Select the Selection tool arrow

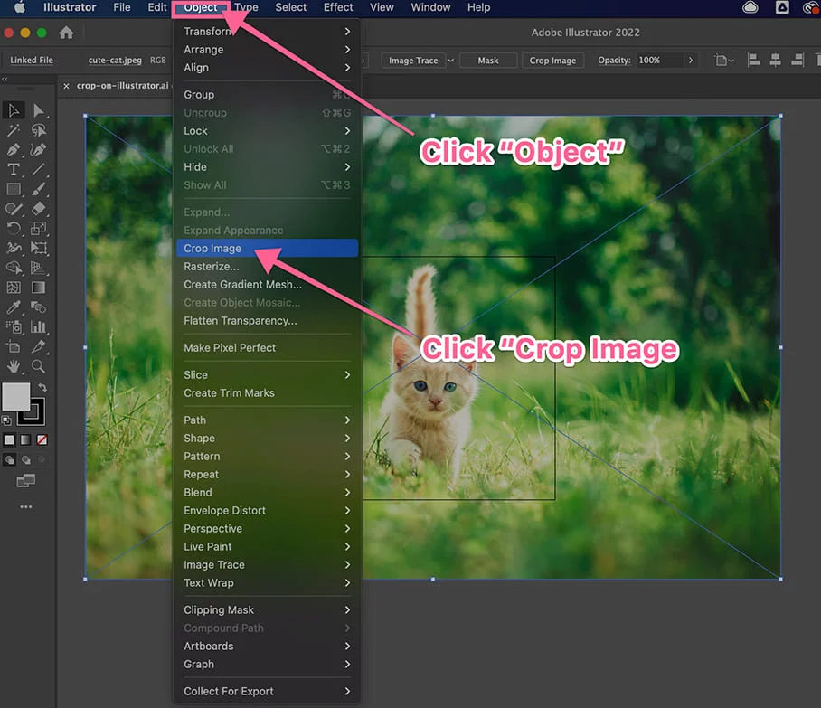[14, 110]
